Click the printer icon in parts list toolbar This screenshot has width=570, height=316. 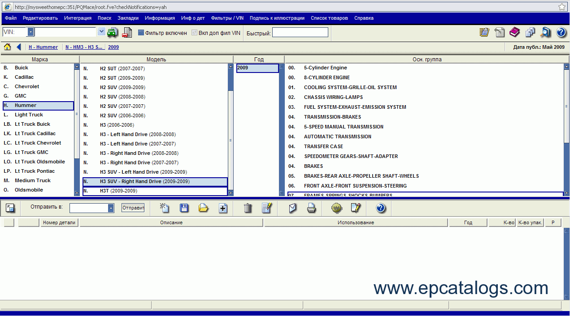(x=311, y=208)
